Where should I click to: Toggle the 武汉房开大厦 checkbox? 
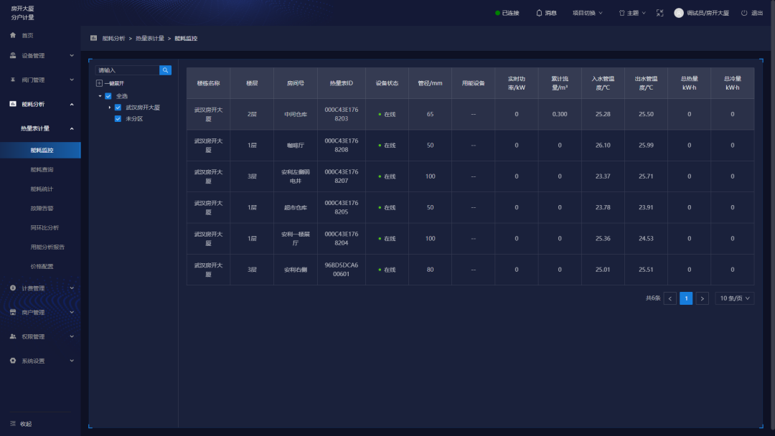click(118, 107)
